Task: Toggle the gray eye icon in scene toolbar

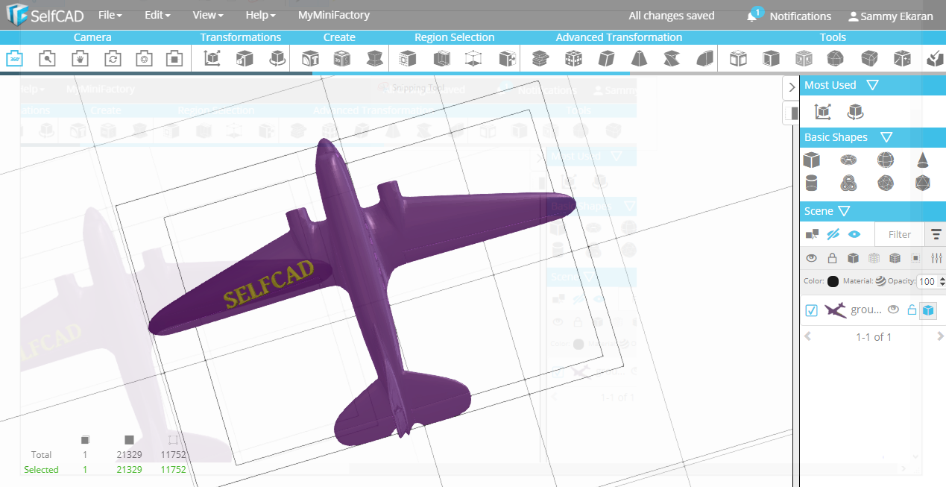Action: (x=812, y=258)
